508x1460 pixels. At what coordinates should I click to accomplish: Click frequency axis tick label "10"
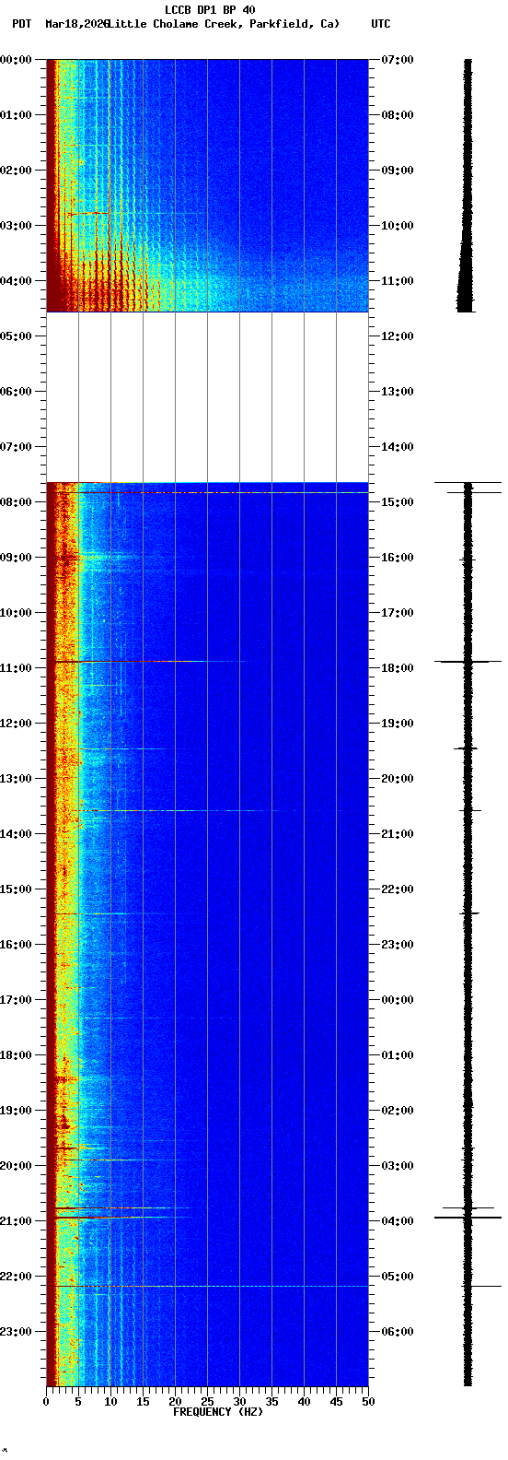coord(110,1402)
